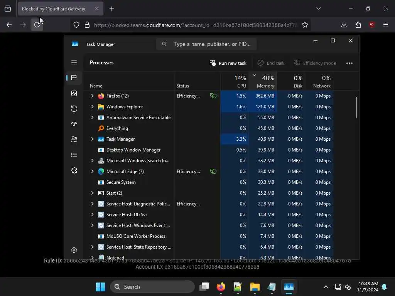Open the taskbar clock and date

[x=368, y=287]
